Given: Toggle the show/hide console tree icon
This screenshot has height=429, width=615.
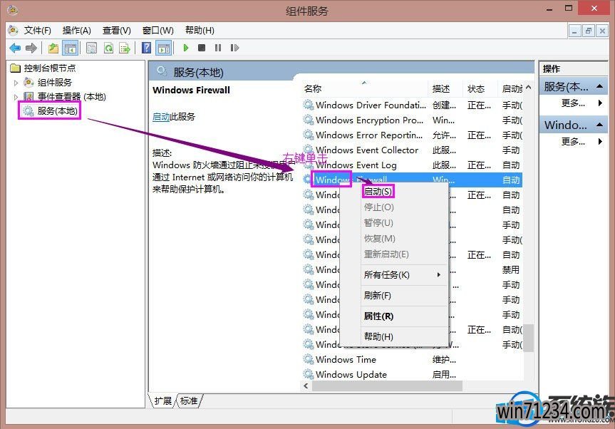Looking at the screenshot, I should pyautogui.click(x=71, y=48).
